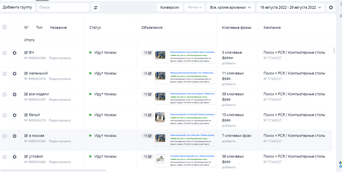Open date range 16–29 августа 2022 picker
The height and width of the screenshot is (172, 342).
pos(291,7)
